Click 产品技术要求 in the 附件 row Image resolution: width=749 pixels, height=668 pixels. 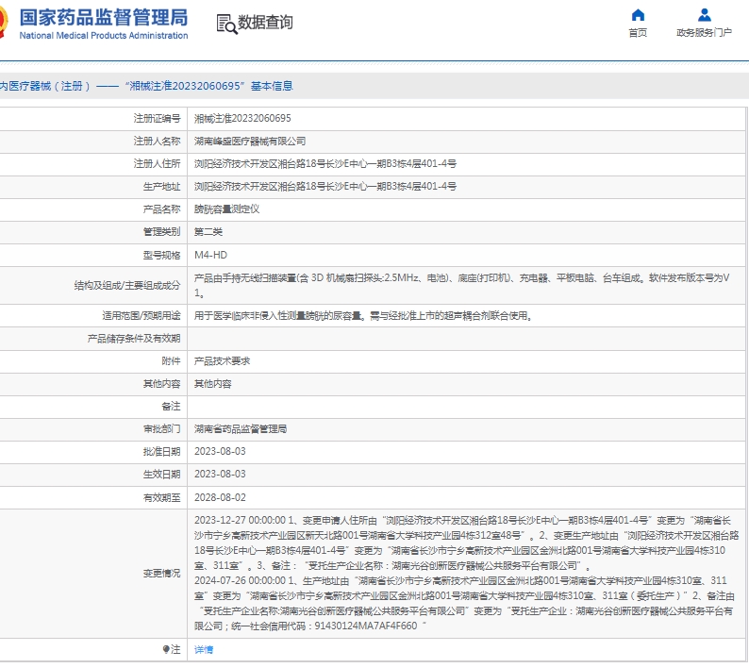222,361
